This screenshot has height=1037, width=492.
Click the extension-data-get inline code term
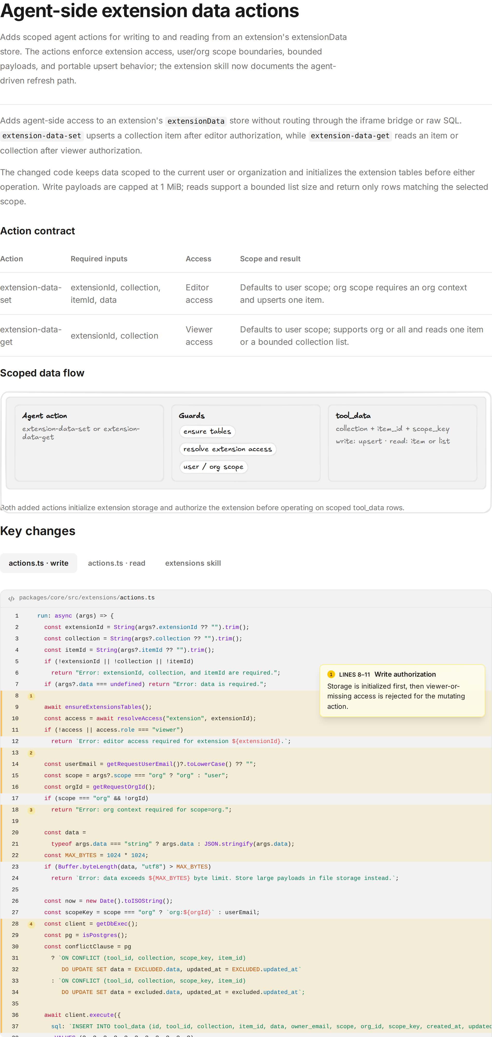[x=350, y=136]
